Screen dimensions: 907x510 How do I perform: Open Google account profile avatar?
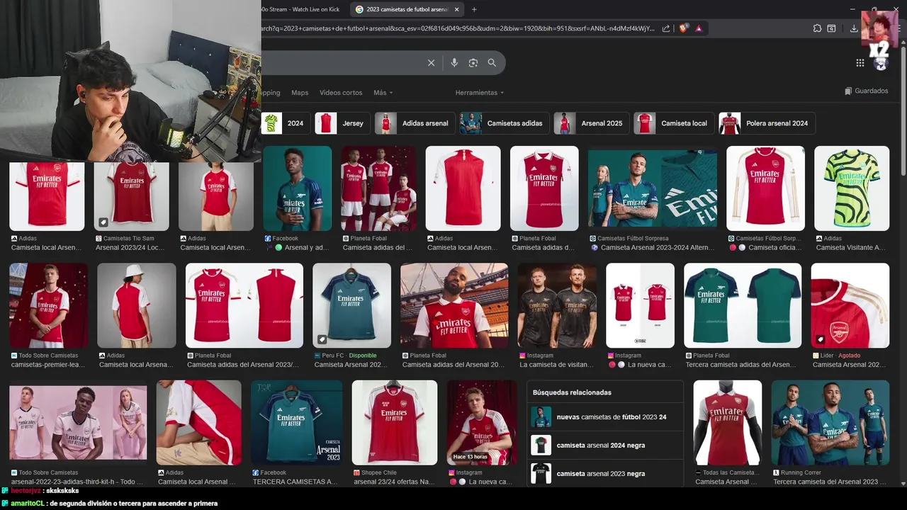click(881, 63)
